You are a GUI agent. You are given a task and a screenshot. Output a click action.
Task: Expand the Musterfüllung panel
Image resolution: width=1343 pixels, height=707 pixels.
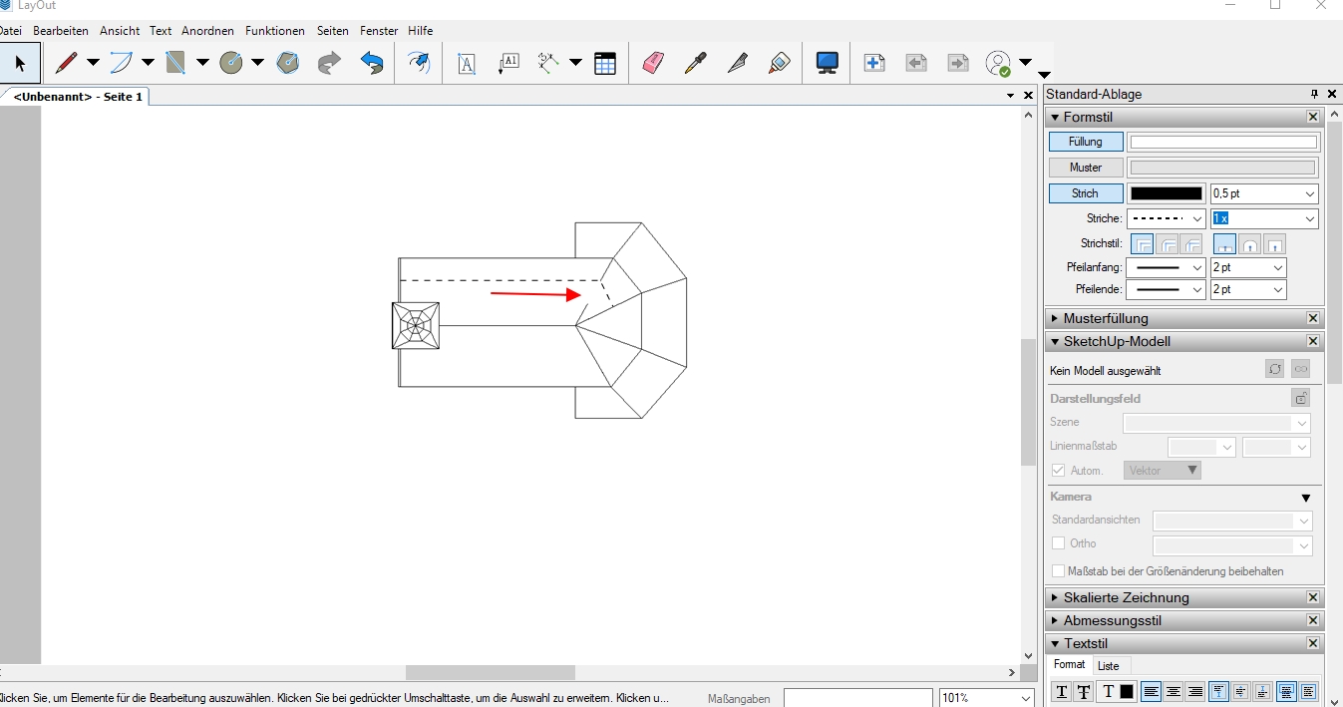(x=1106, y=318)
